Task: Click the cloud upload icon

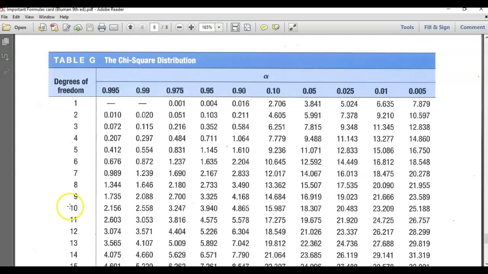Action: pos(78,27)
